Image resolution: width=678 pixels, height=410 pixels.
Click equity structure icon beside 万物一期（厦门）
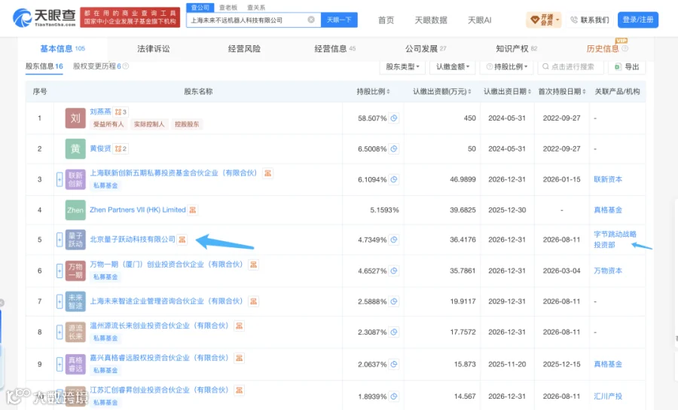point(254,265)
